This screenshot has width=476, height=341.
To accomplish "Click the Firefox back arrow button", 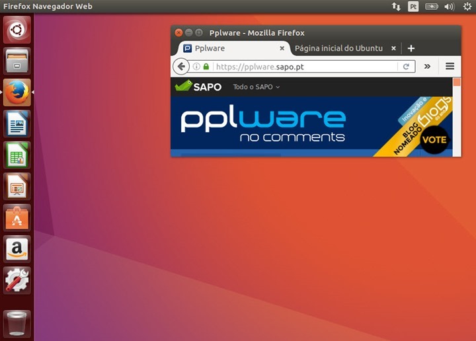I will point(180,67).
